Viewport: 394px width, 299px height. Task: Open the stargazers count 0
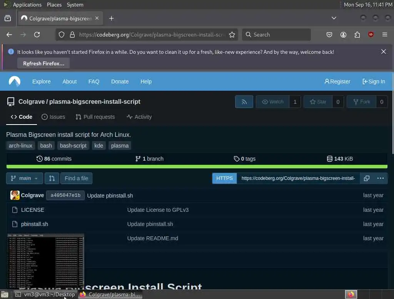pyautogui.click(x=338, y=102)
